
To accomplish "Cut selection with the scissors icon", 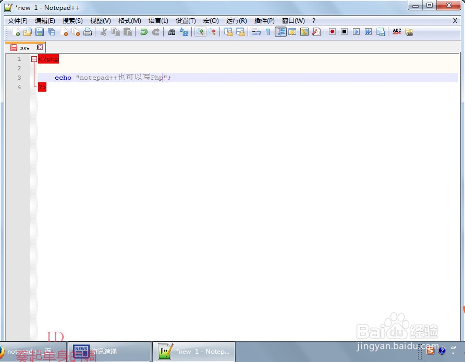I will pyautogui.click(x=104, y=32).
